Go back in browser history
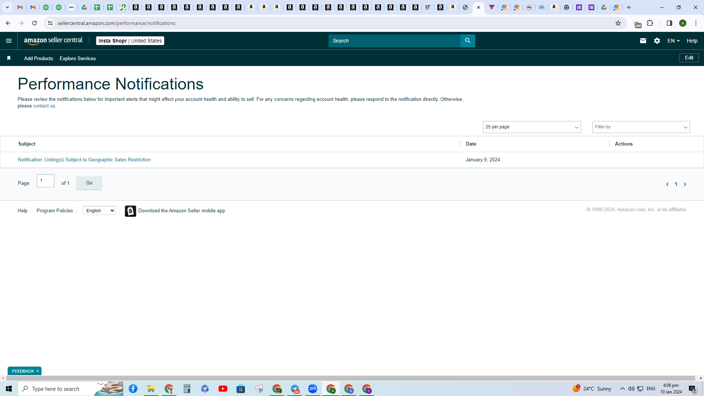 (8, 23)
